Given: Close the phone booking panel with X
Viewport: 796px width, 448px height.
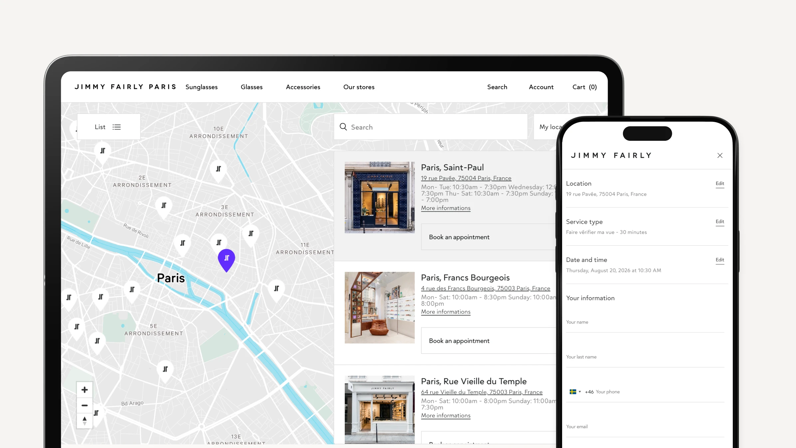Looking at the screenshot, I should point(720,155).
